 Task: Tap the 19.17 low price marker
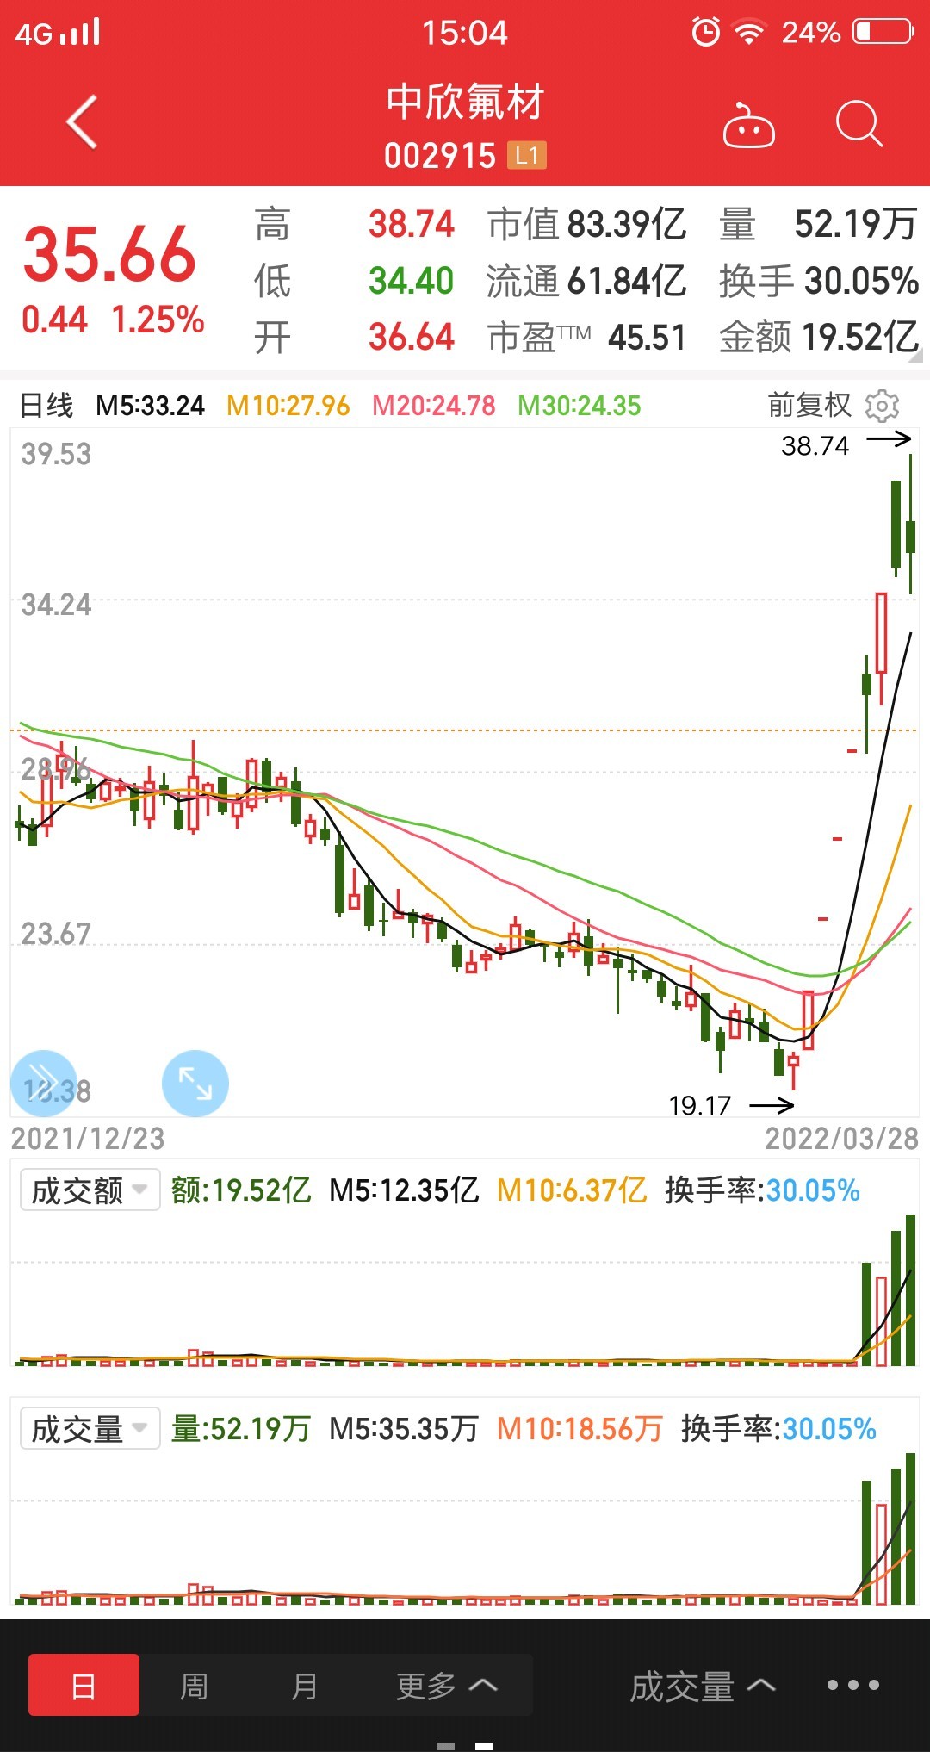[699, 1105]
